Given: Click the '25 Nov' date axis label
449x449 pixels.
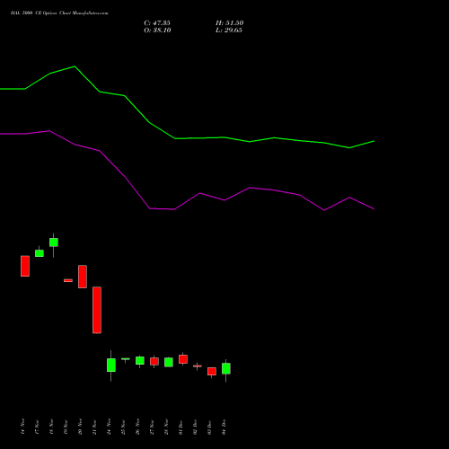Looking at the screenshot, I should point(123,427).
